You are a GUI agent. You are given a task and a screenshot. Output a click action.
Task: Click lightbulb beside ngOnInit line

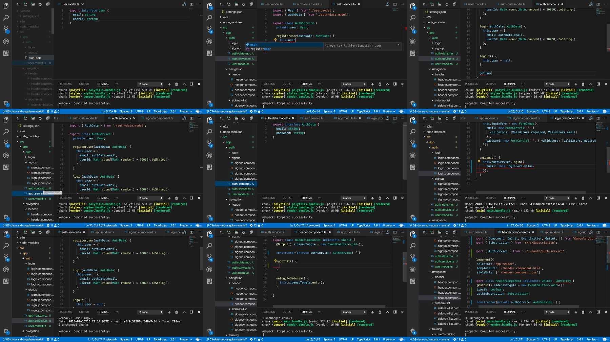276,261
